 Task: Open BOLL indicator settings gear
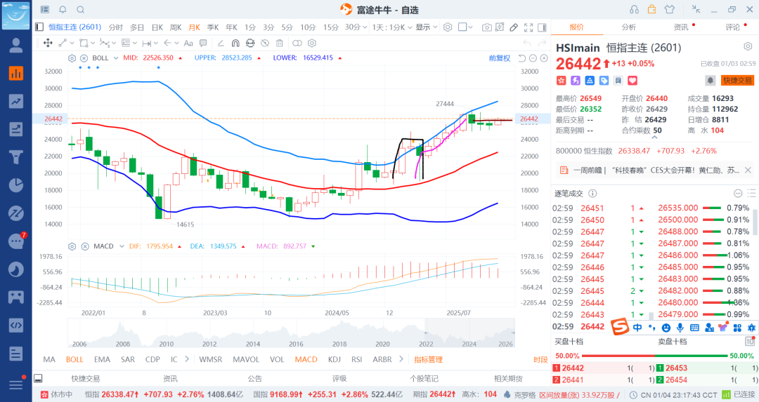[x=72, y=58]
